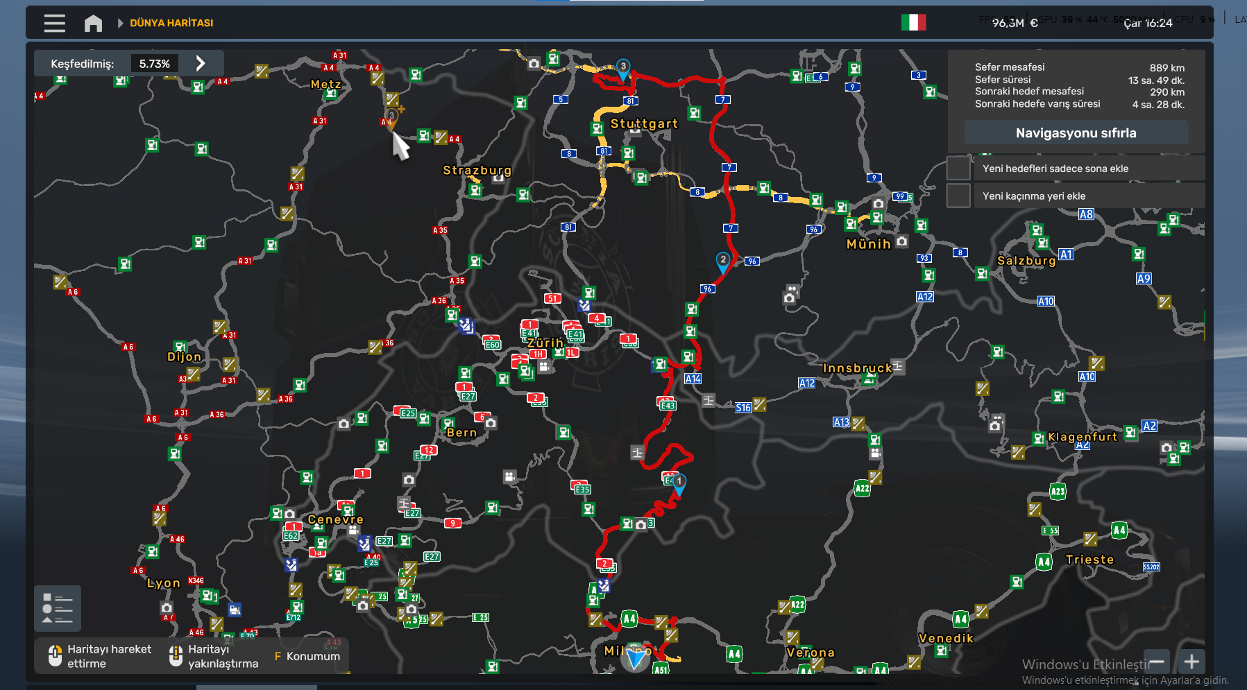The image size is (1247, 690).
Task: Toggle 'Yeni kaçınma yeri ekle' checkbox
Action: 958,196
